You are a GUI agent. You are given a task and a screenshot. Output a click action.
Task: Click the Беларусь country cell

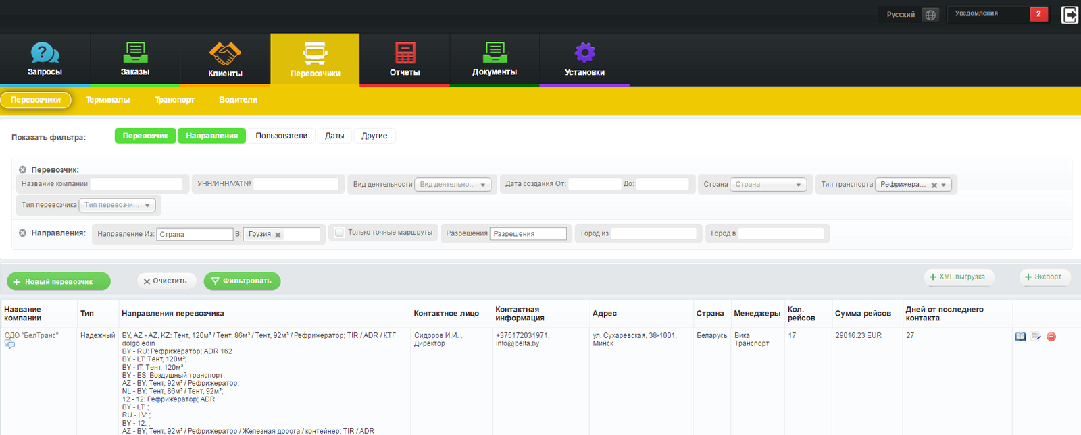712,335
